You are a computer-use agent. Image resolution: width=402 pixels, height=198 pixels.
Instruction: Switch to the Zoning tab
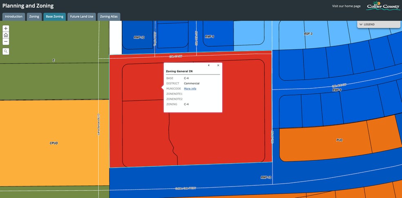(x=34, y=17)
